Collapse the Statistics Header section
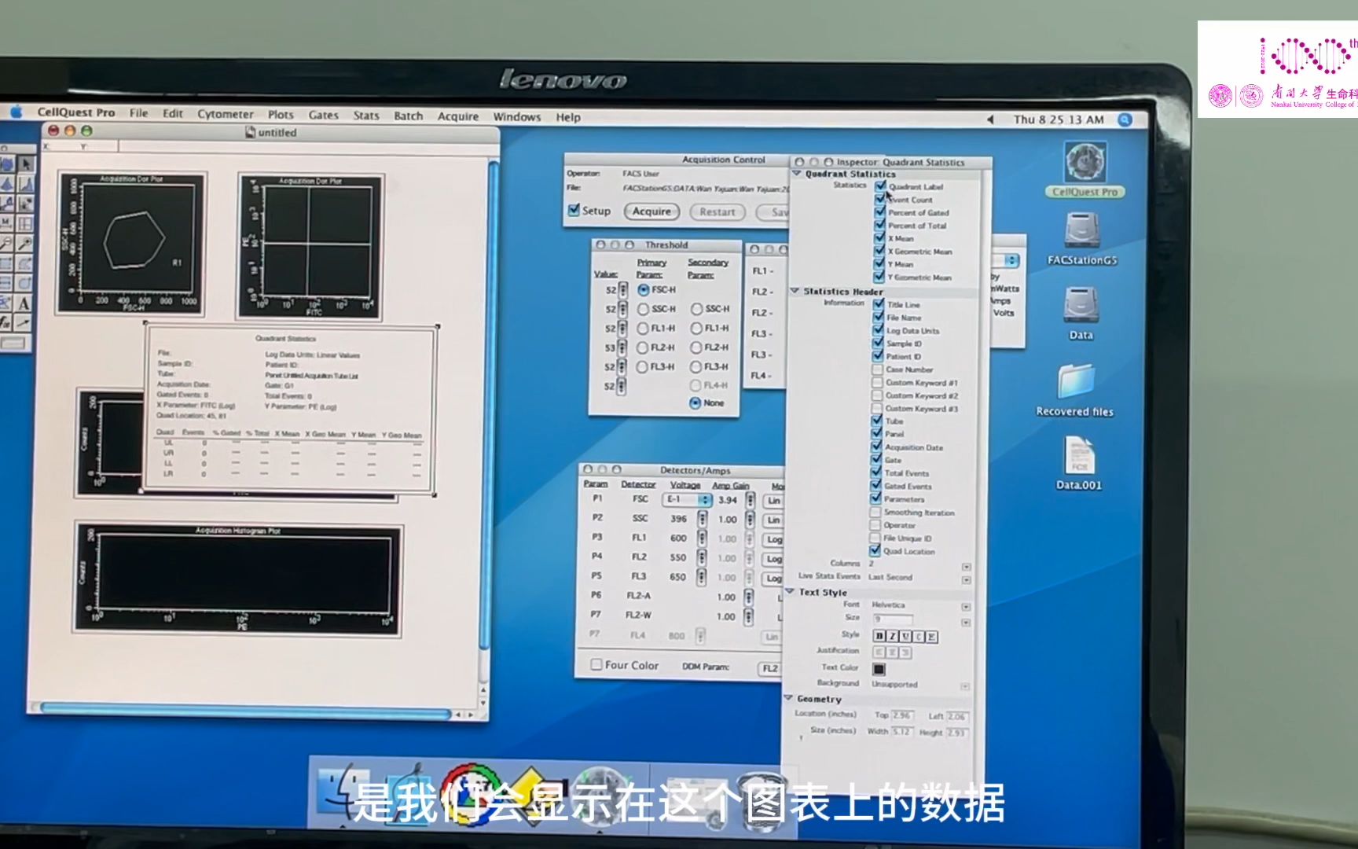Image resolution: width=1358 pixels, height=849 pixels. tap(795, 291)
